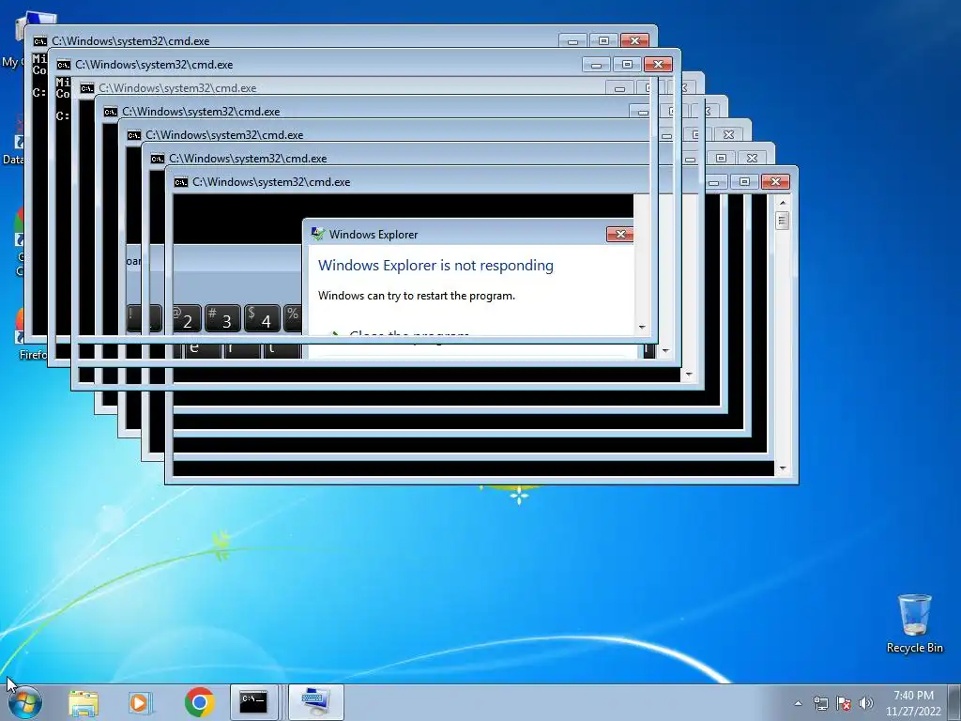Show hidden system tray icons arrow

[x=798, y=703]
